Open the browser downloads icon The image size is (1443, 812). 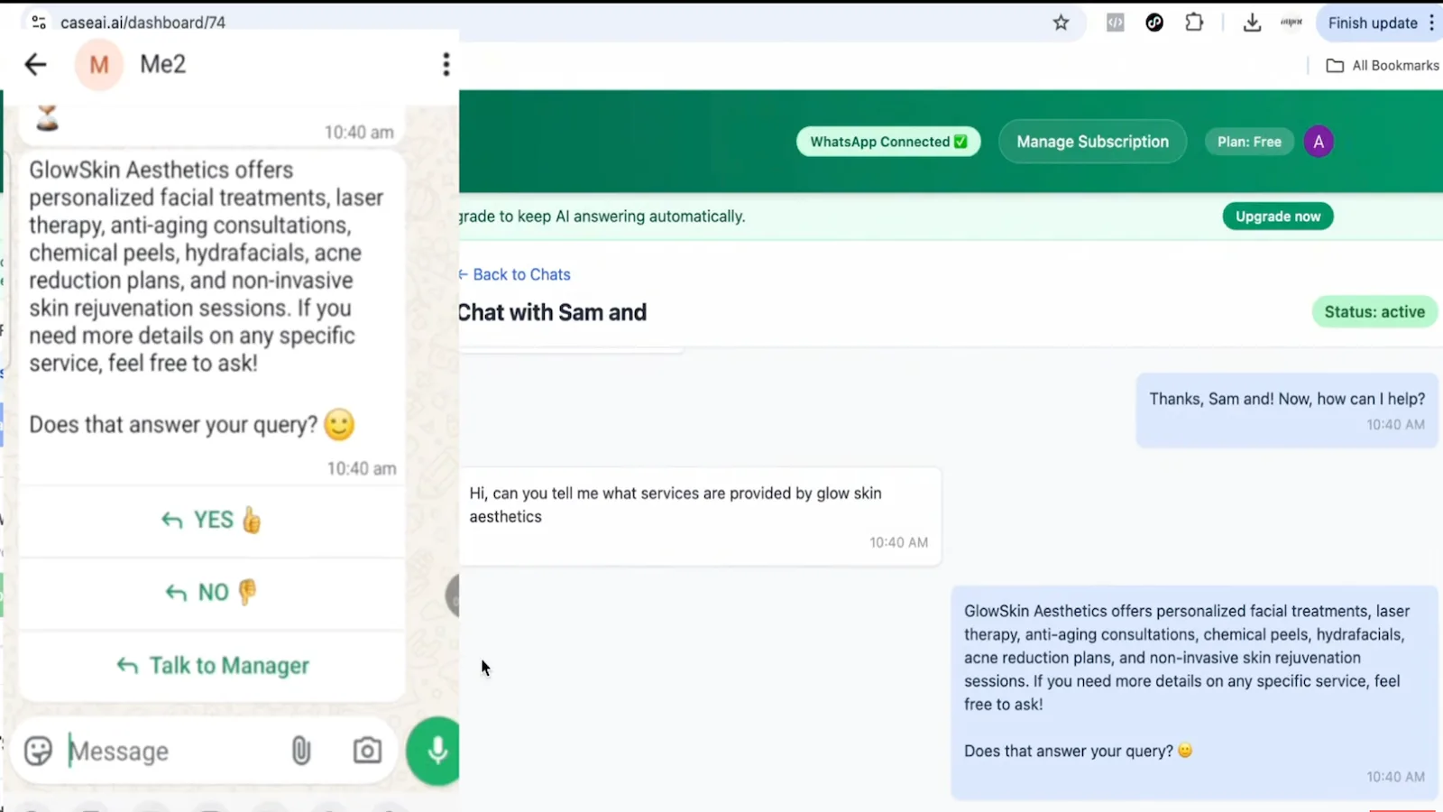[x=1252, y=23]
